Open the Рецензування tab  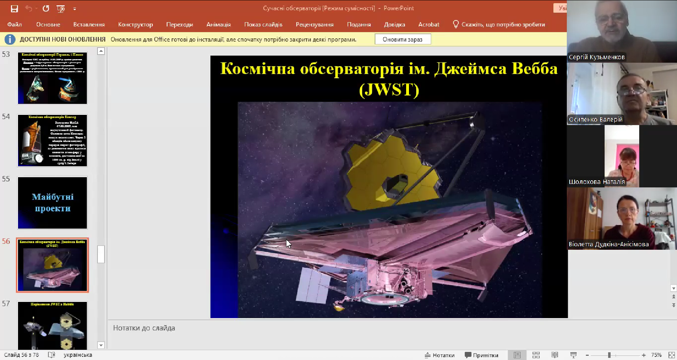(x=314, y=24)
